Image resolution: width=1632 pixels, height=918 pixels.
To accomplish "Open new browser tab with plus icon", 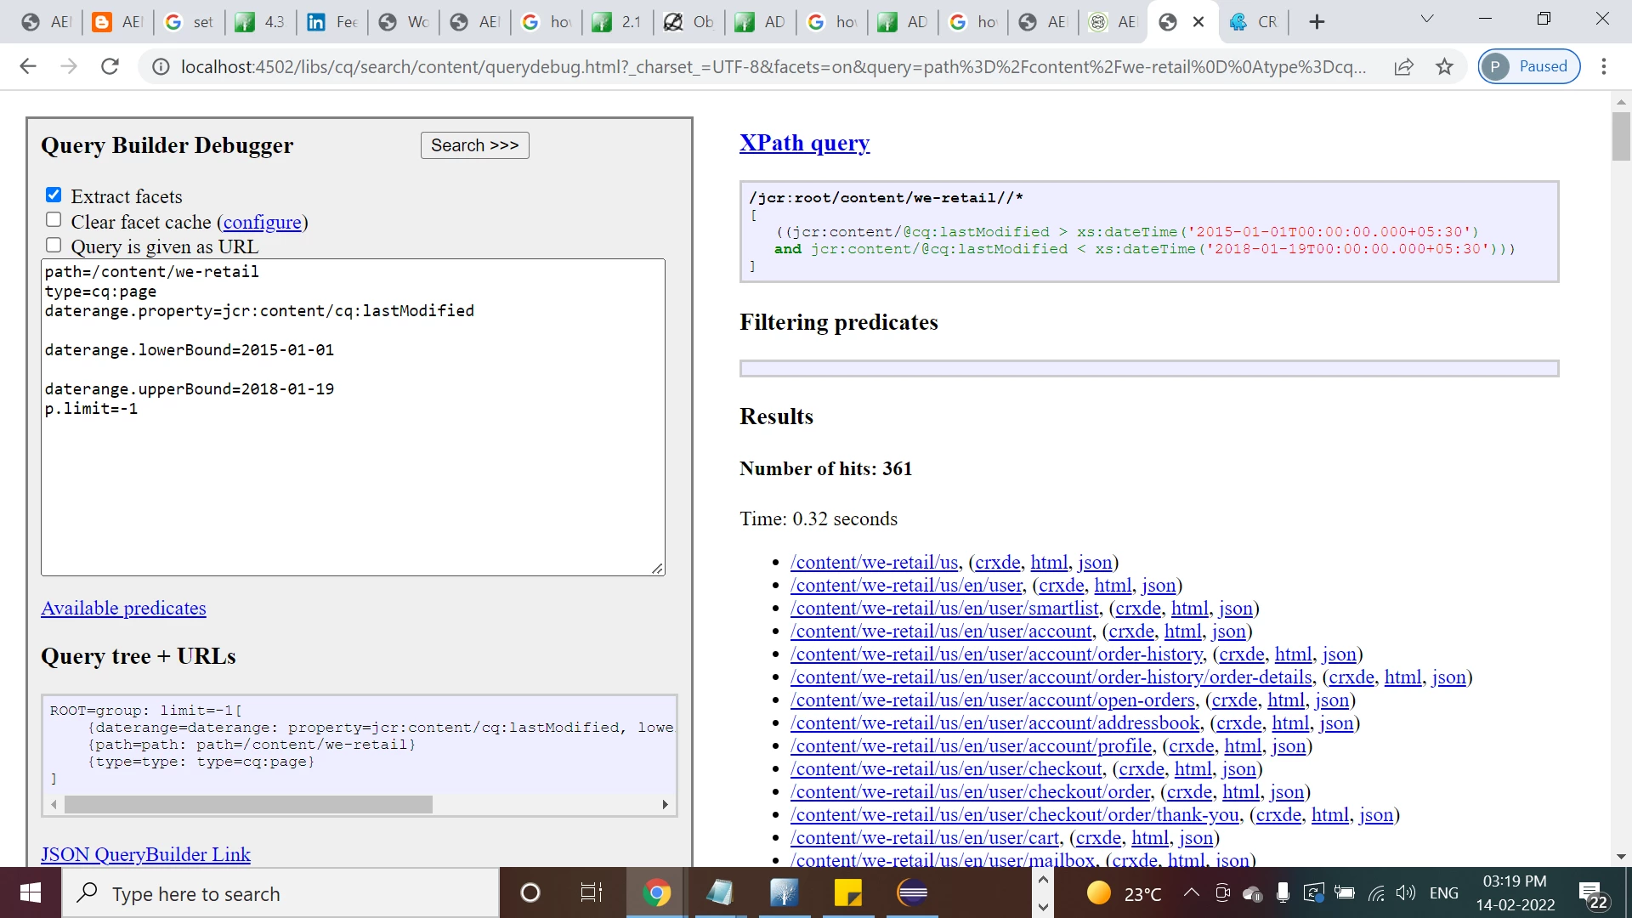I will tap(1317, 22).
